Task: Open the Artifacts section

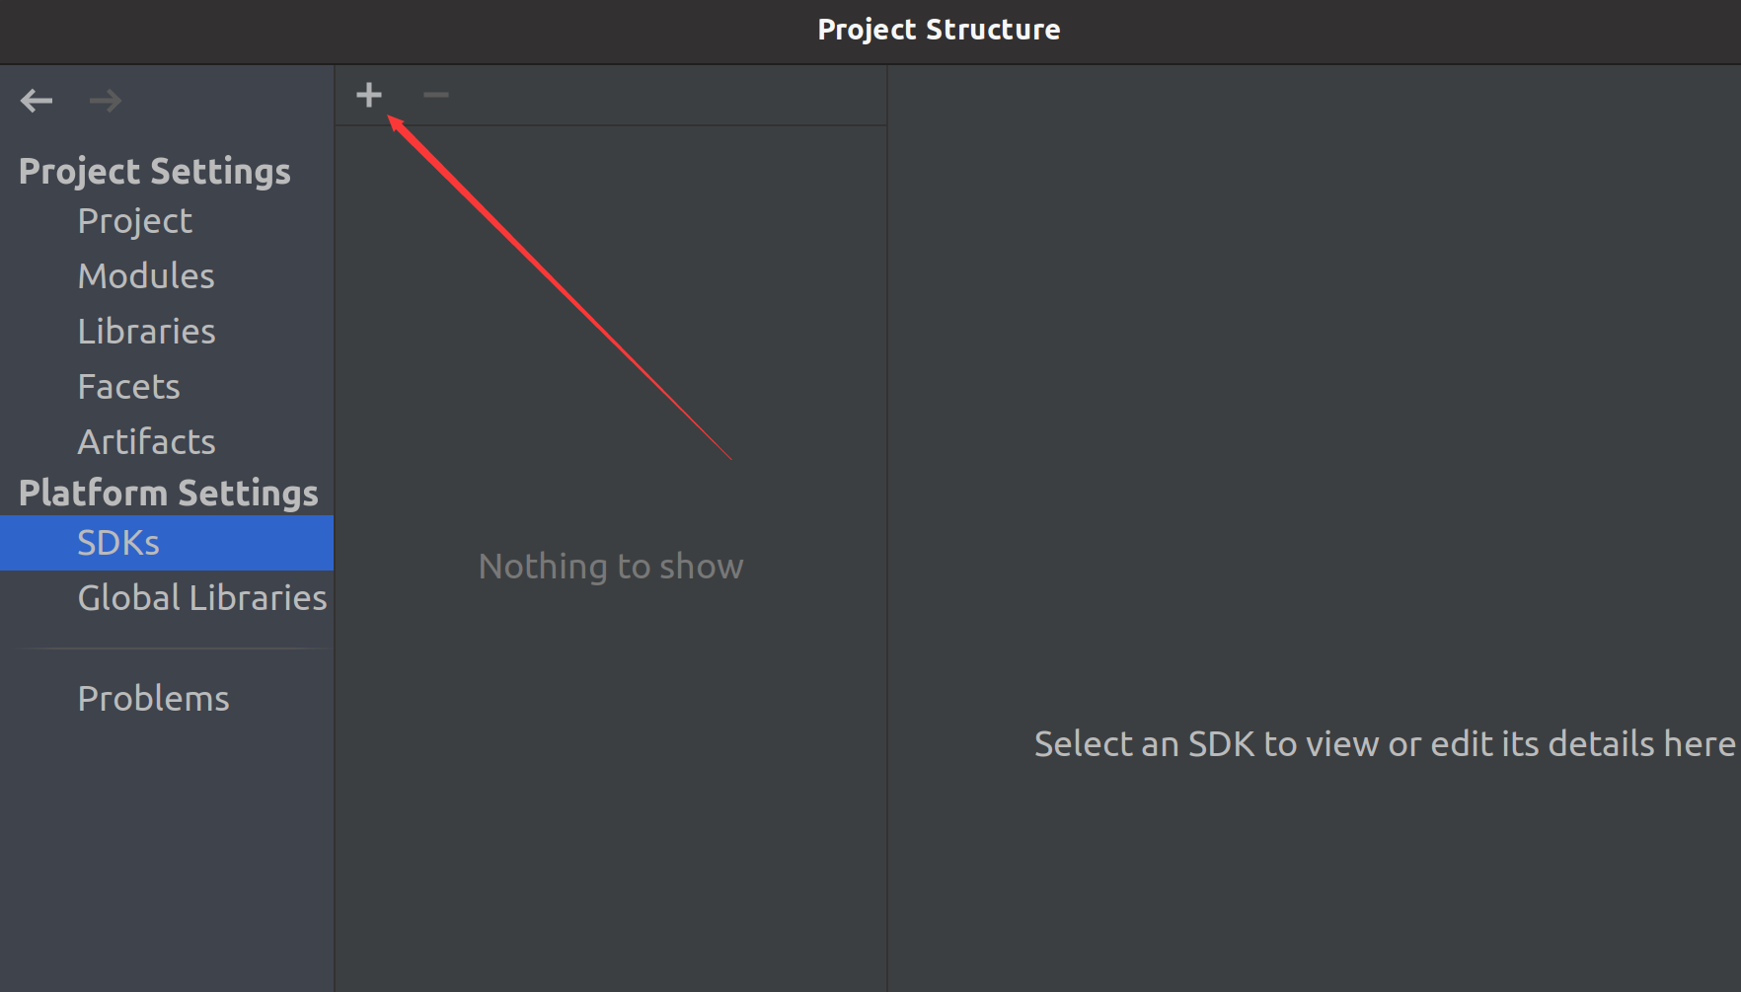Action: point(146,442)
